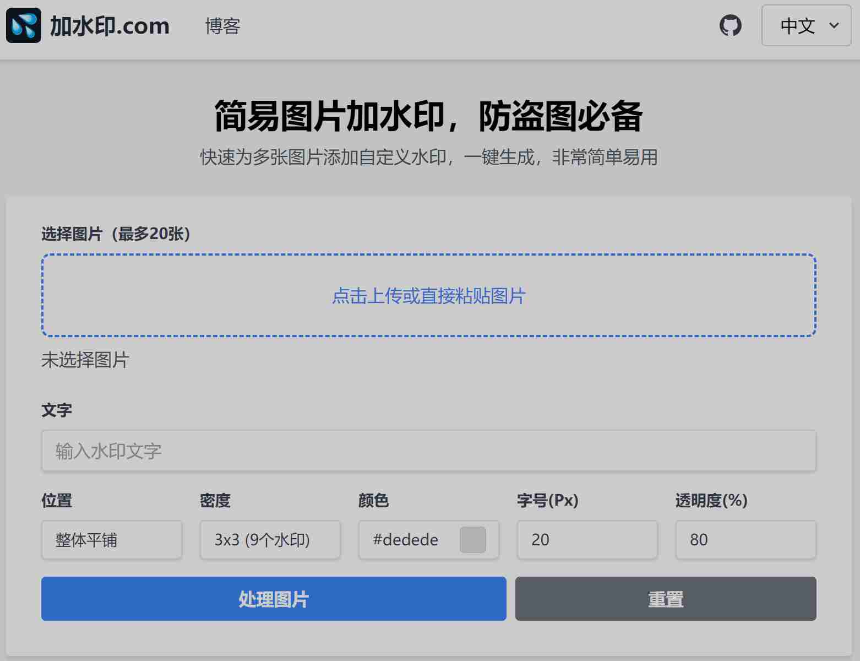Click the 字号(Px) field with value 20
The image size is (860, 661).
tap(587, 540)
